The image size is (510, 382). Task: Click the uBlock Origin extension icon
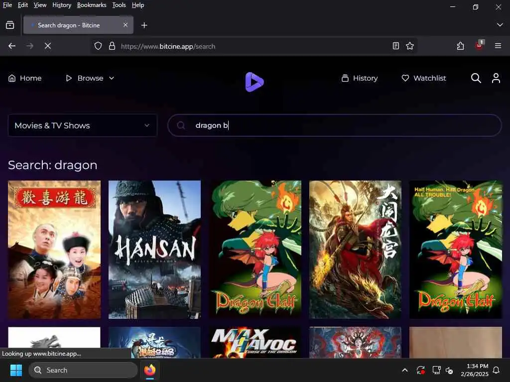(x=480, y=45)
